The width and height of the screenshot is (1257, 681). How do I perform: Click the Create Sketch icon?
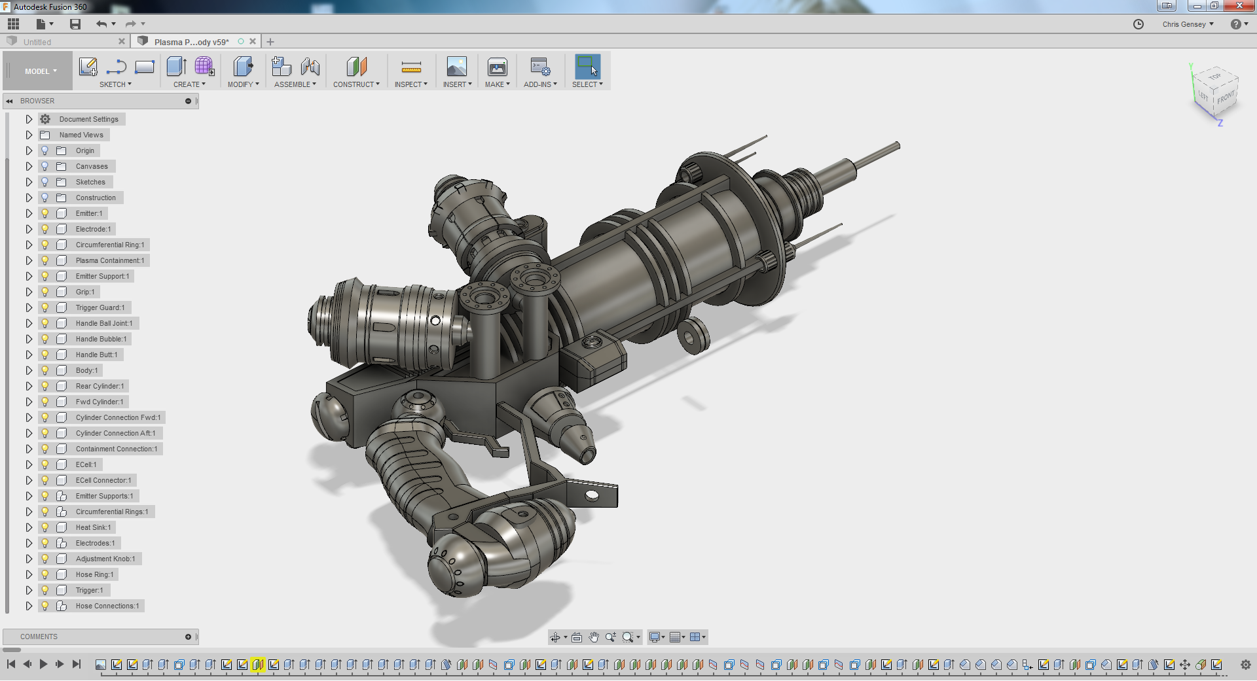[88, 67]
